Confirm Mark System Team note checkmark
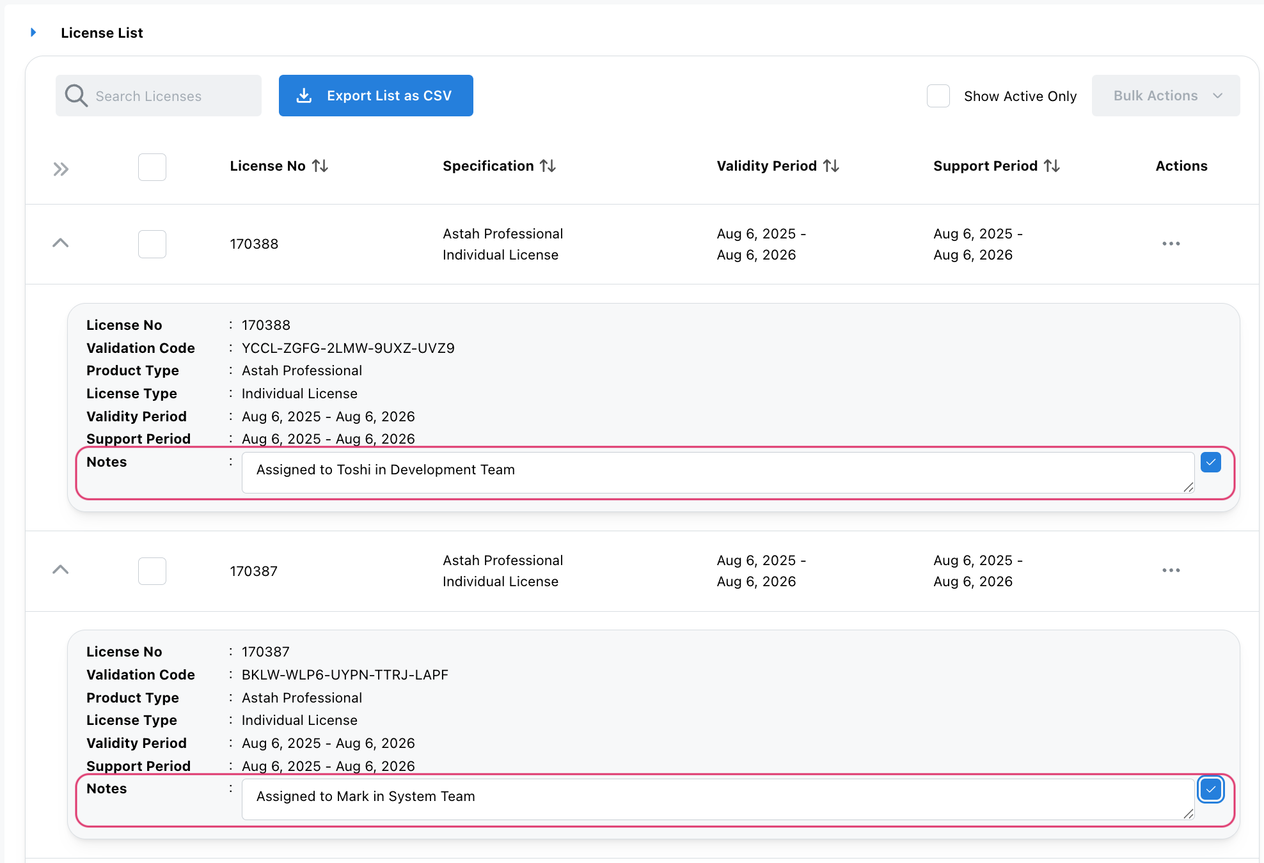Viewport: 1264px width, 863px height. tap(1210, 789)
